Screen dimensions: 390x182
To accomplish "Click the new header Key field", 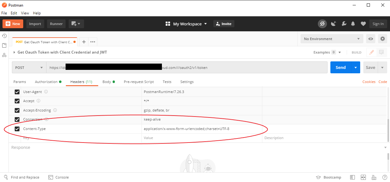I will pyautogui.click(x=81, y=138).
